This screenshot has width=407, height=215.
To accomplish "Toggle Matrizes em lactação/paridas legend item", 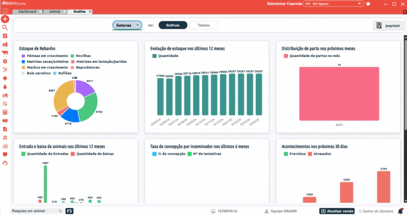I will [99, 61].
